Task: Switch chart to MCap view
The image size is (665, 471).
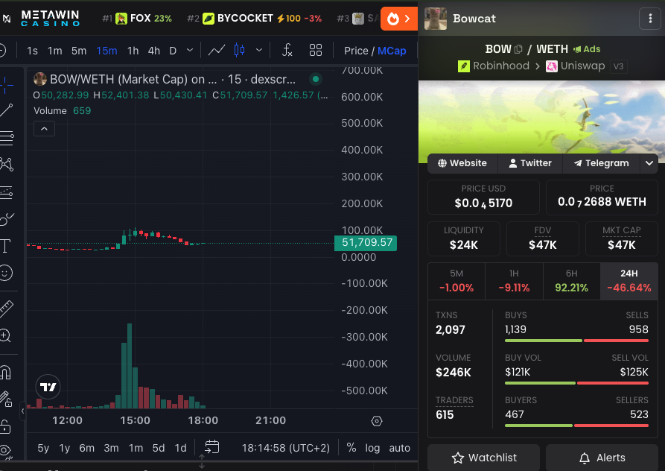Action: 392,51
